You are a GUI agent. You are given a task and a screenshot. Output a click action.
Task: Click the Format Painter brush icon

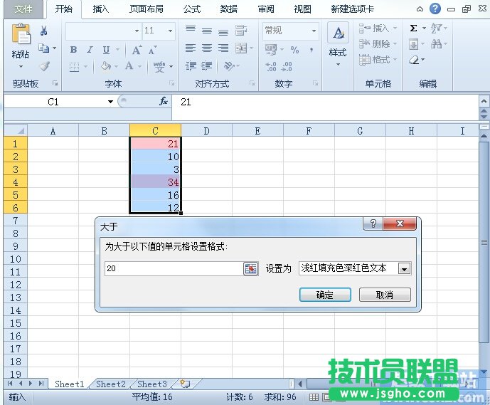[44, 66]
